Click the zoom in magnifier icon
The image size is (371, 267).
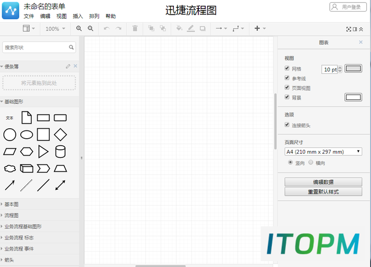tap(79, 28)
